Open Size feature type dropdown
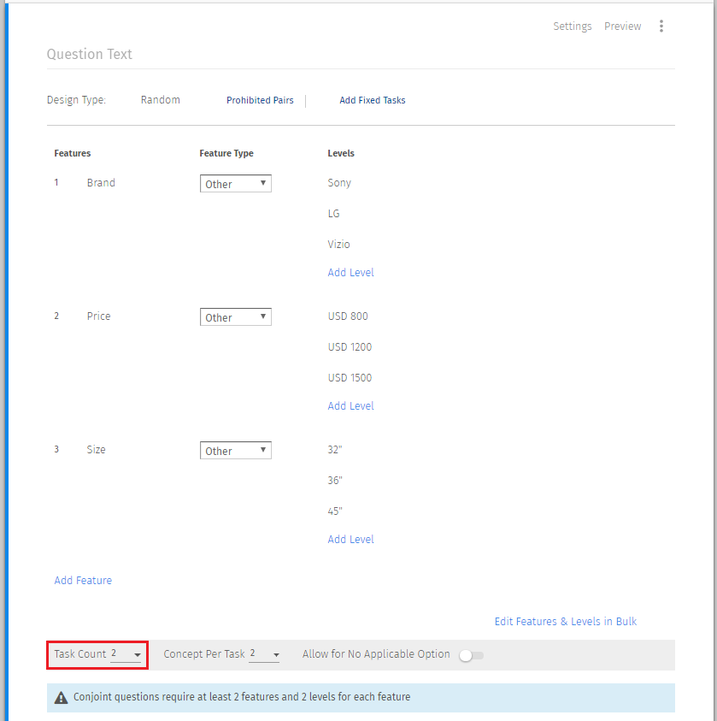The image size is (717, 721). (x=235, y=451)
